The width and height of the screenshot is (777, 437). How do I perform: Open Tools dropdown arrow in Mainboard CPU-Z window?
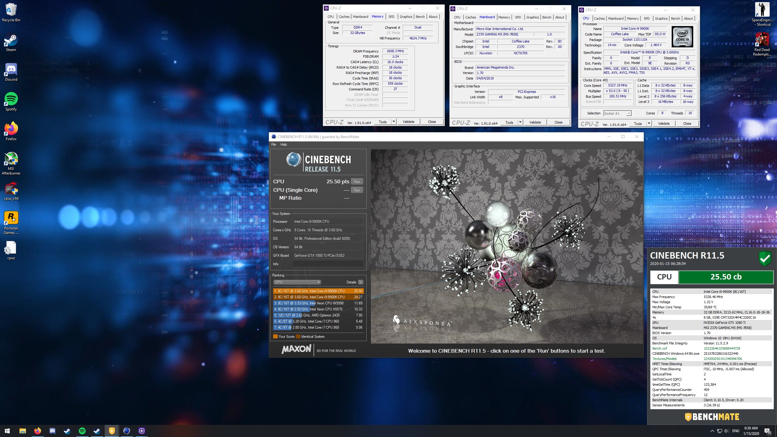[520, 122]
